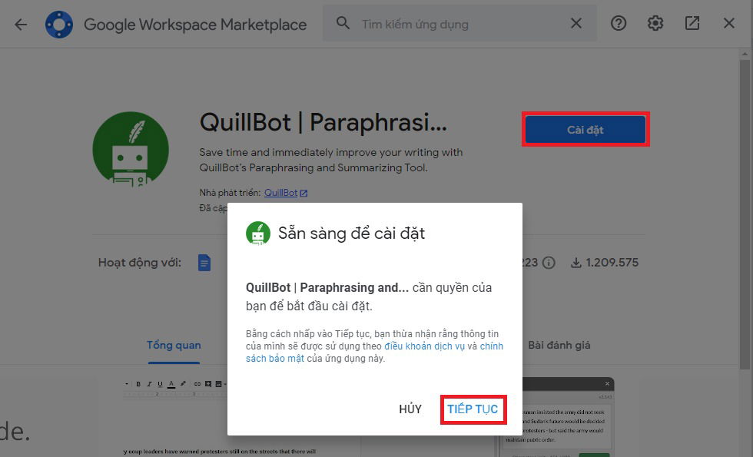The width and height of the screenshot is (753, 457).
Task: Click the 'QuillBot | Paraphrasi...' app title
Action: [x=323, y=122]
